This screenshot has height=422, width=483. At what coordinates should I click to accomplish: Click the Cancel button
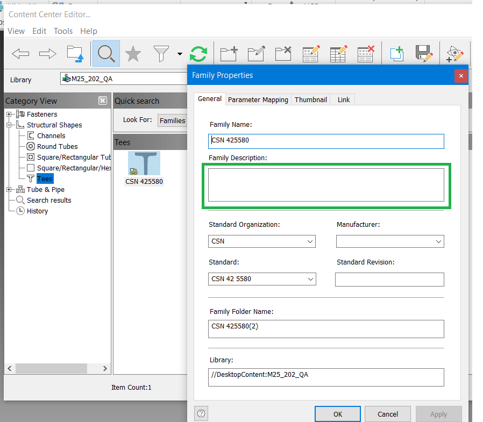(x=387, y=413)
